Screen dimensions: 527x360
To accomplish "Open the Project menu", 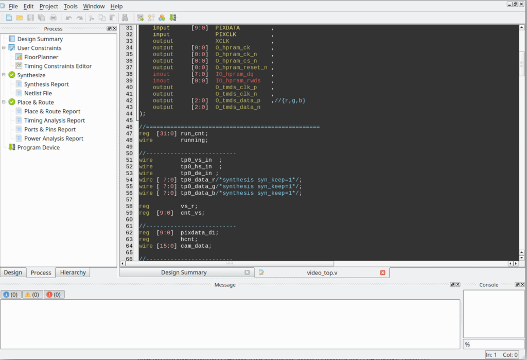I will click(49, 6).
